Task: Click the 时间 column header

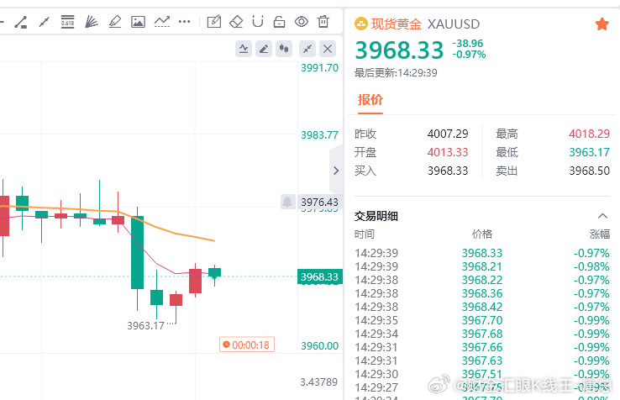Action: point(365,234)
